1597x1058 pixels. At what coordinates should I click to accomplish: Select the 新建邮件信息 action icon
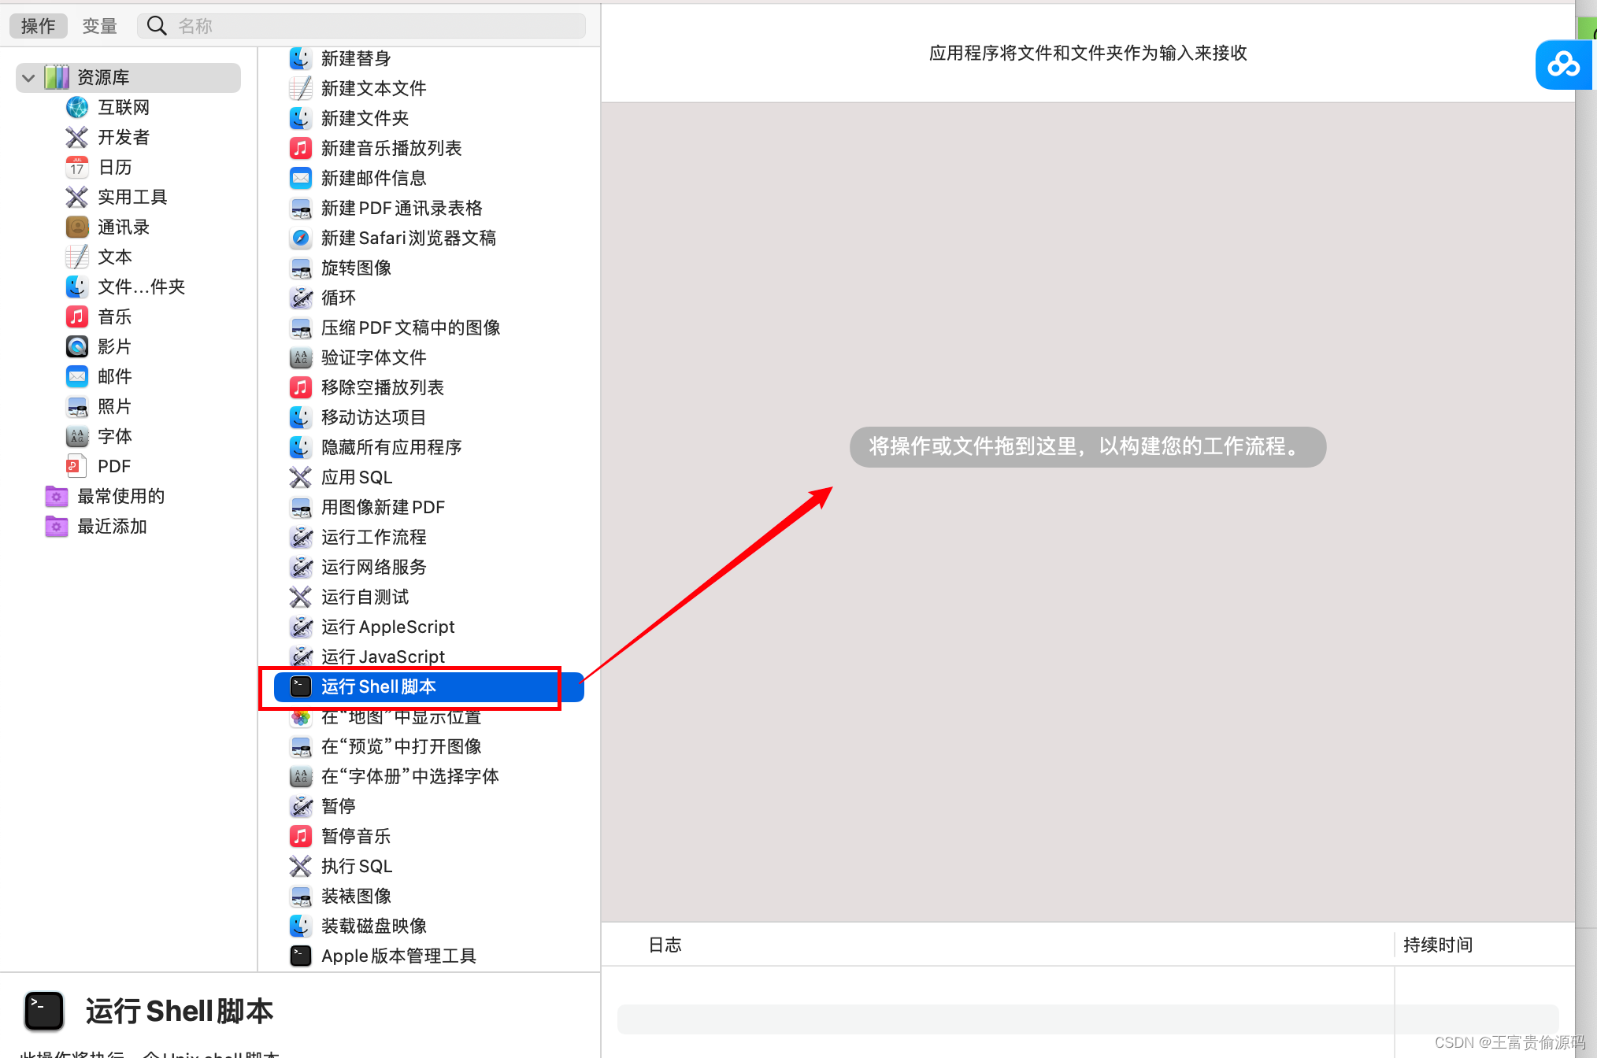[x=301, y=178]
